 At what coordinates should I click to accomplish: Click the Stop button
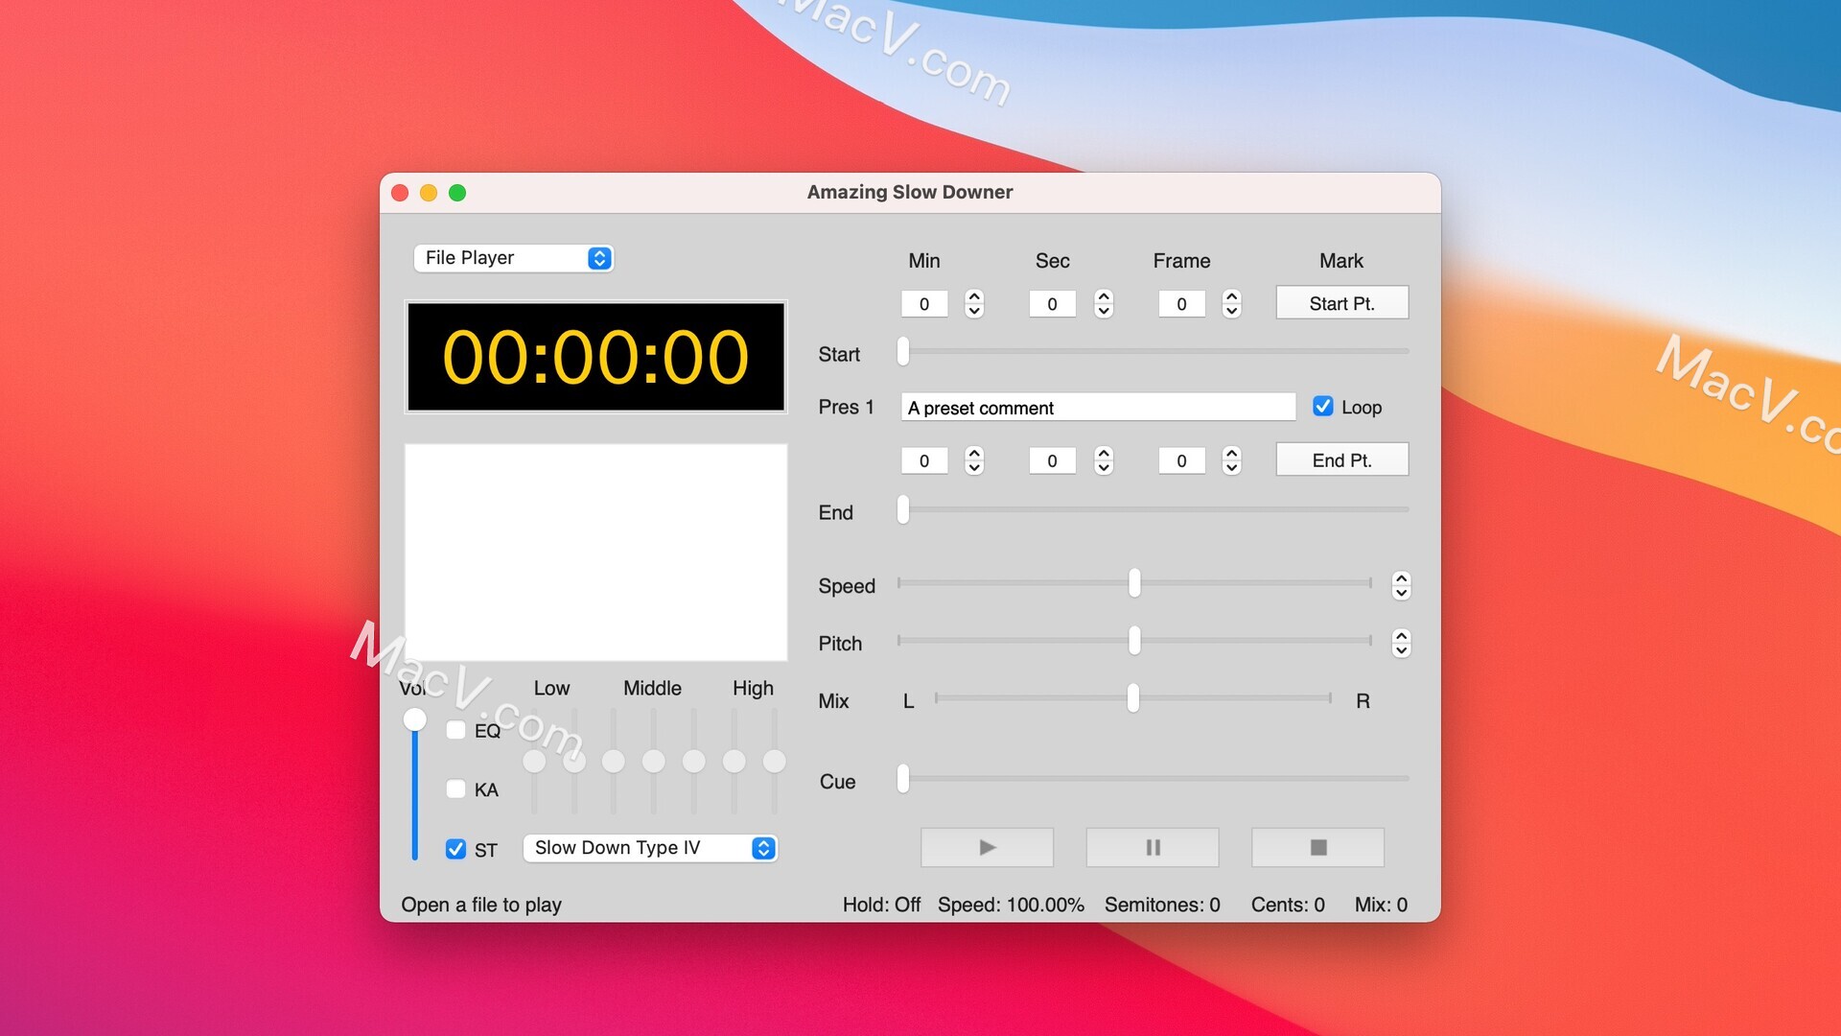click(x=1317, y=847)
